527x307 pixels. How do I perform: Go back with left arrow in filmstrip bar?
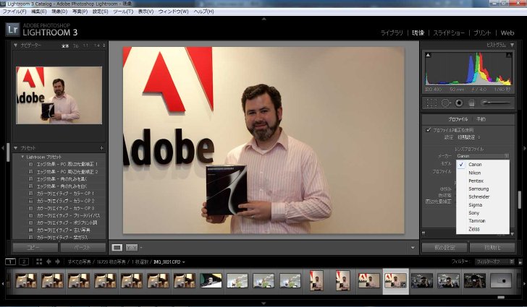pyautogui.click(x=49, y=261)
